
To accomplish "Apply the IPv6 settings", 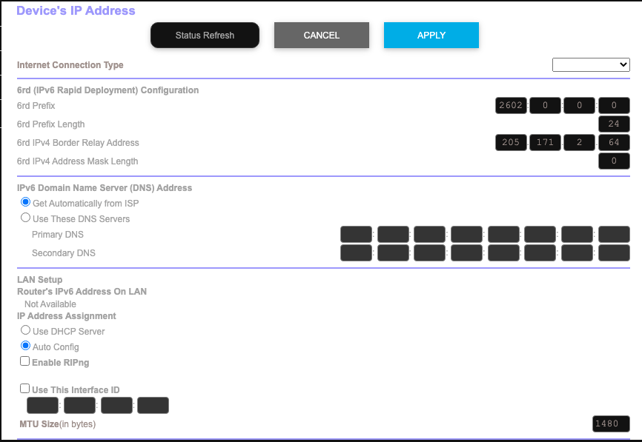I will pos(431,35).
